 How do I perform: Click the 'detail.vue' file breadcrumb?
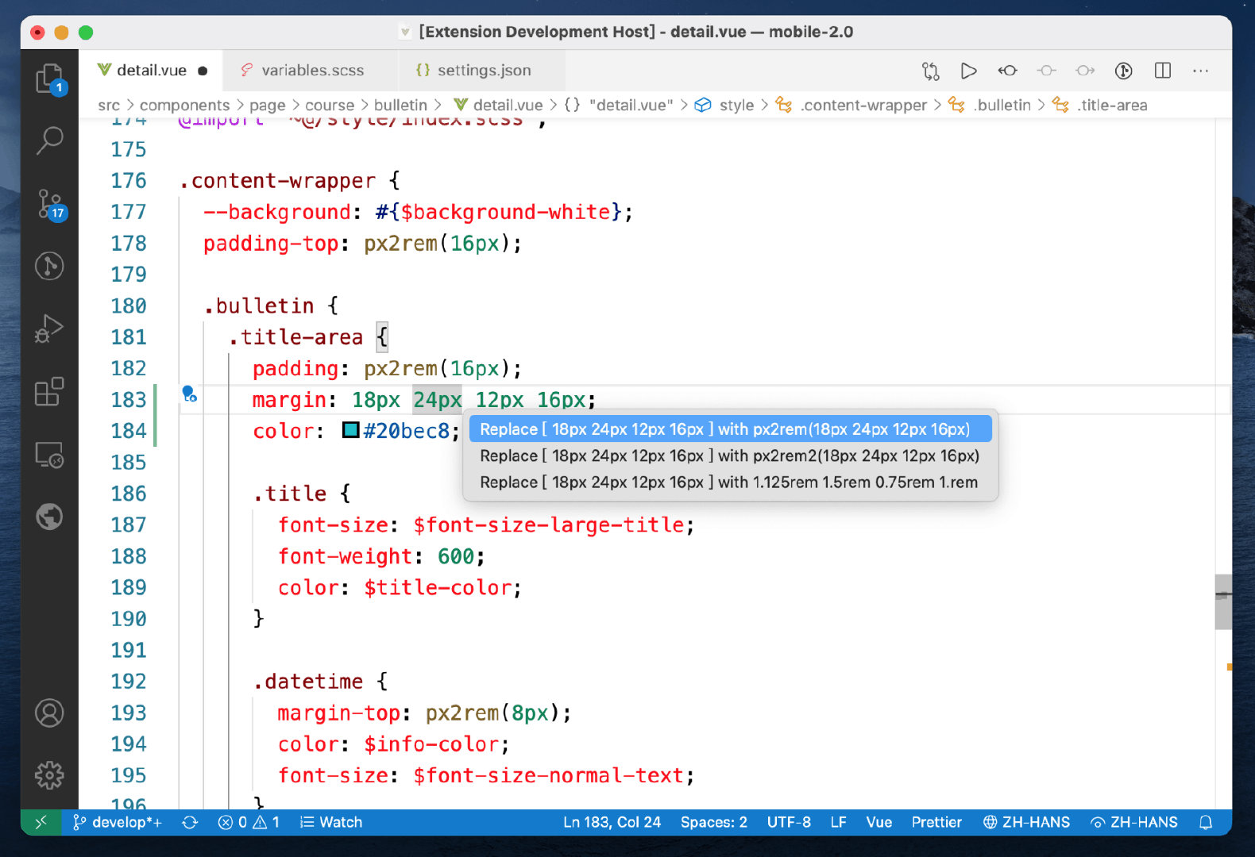point(498,105)
